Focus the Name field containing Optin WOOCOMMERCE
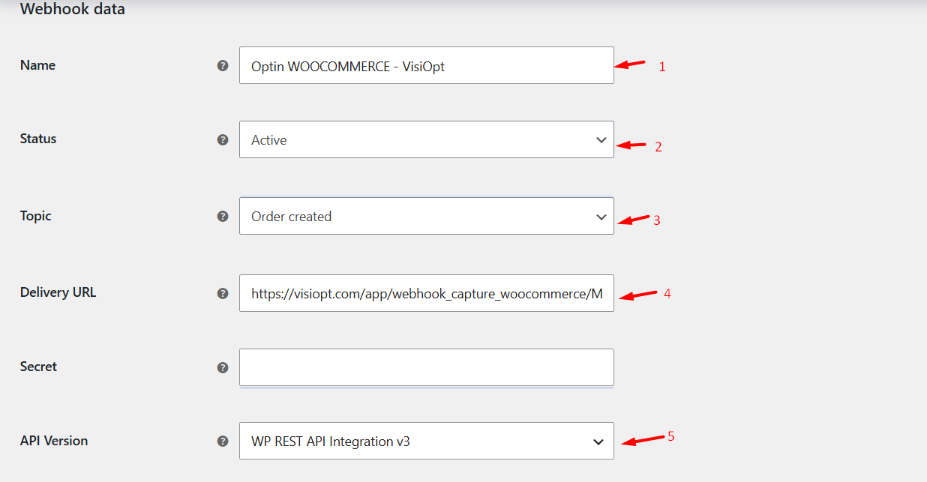The width and height of the screenshot is (927, 482). (426, 65)
